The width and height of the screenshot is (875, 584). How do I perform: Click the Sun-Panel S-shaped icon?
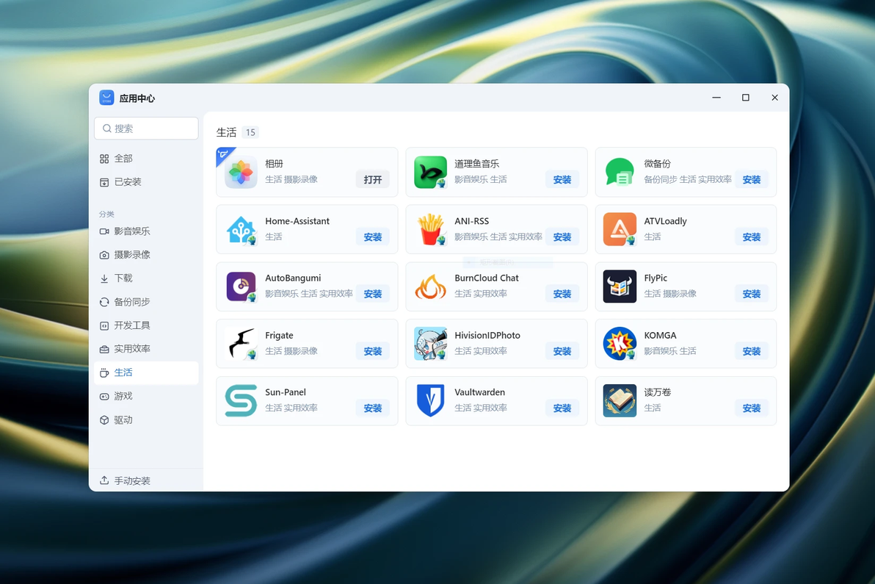click(x=241, y=401)
